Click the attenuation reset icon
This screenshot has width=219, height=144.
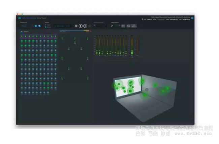[112, 26]
